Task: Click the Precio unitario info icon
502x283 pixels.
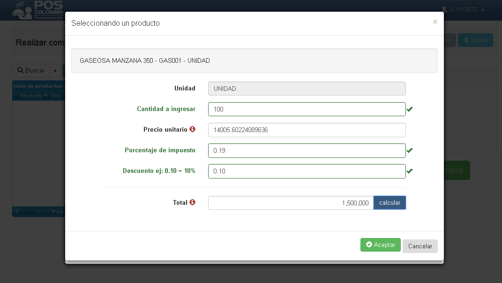Action: 193,129
